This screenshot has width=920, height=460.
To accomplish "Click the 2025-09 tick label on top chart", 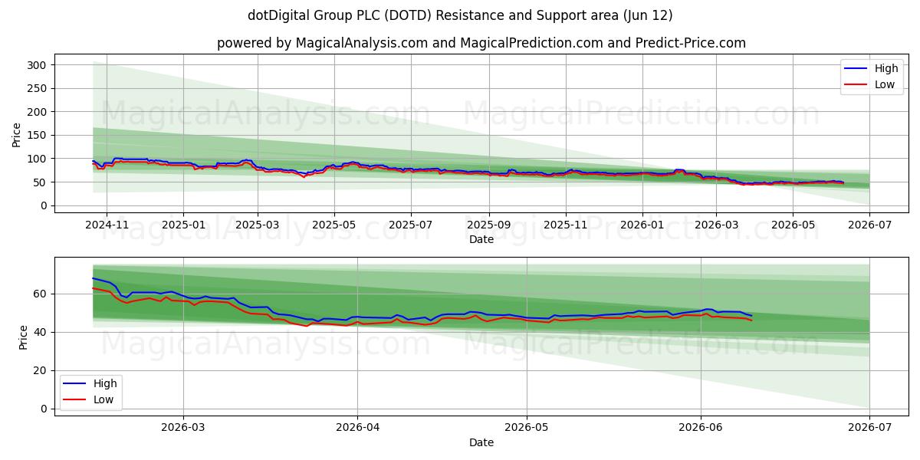I will pyautogui.click(x=489, y=224).
